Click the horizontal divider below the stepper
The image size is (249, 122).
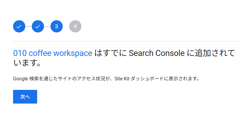[127, 41]
